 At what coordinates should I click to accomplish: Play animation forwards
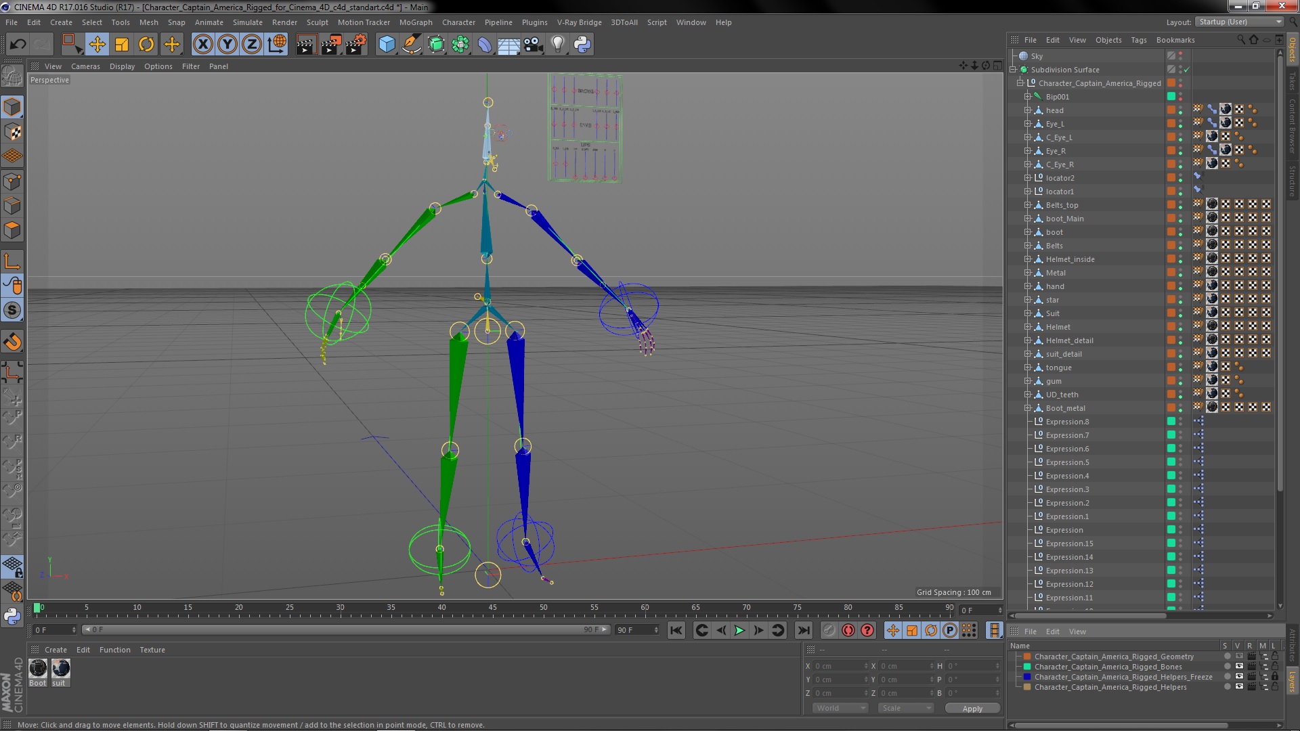[739, 630]
